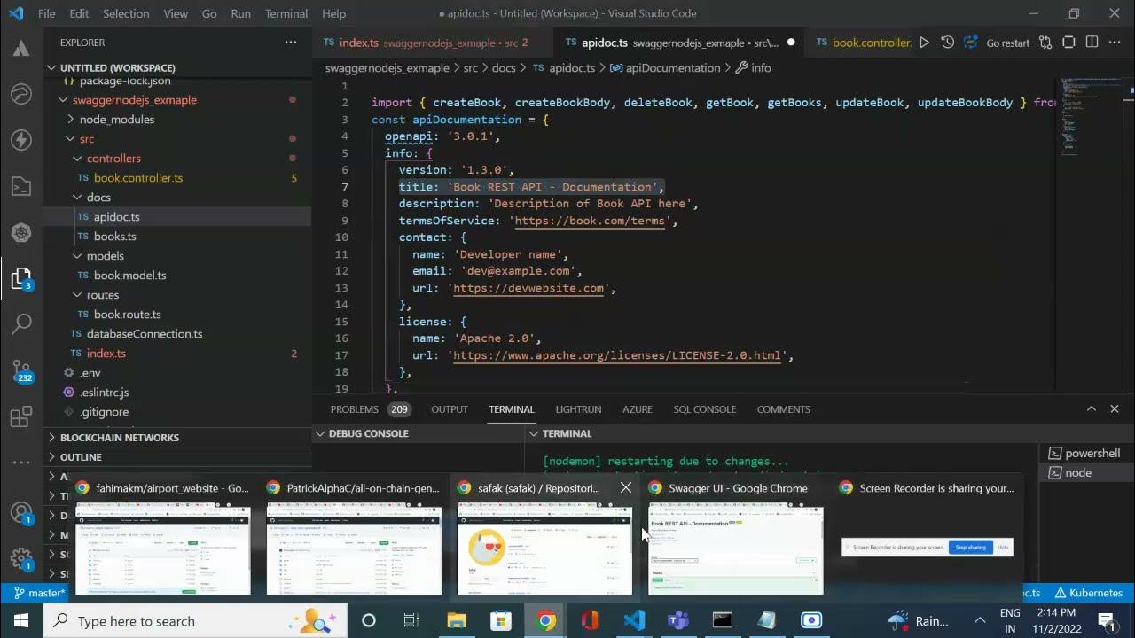Open book.model.ts file
Screen dimensions: 1135x638
pyautogui.click(x=177, y=276)
